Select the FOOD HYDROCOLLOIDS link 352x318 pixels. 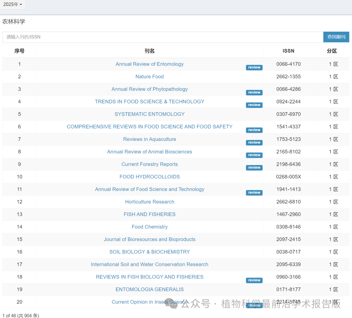point(149,177)
